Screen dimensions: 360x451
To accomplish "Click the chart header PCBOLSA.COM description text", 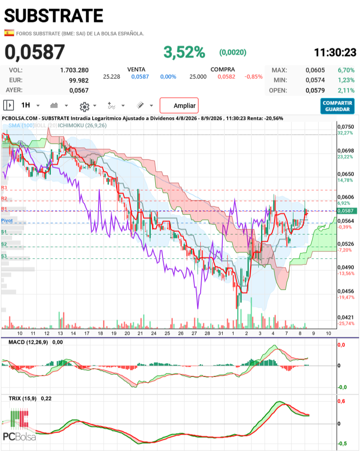I will pos(142,118).
